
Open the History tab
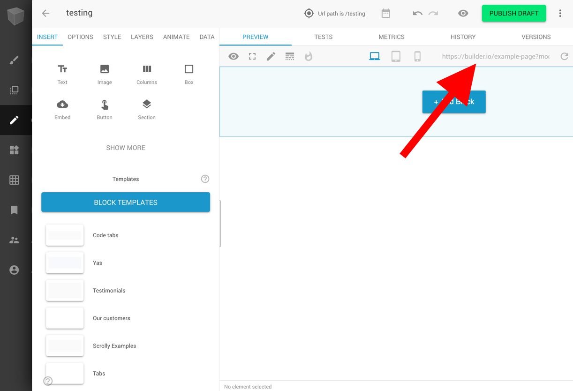[x=463, y=37]
